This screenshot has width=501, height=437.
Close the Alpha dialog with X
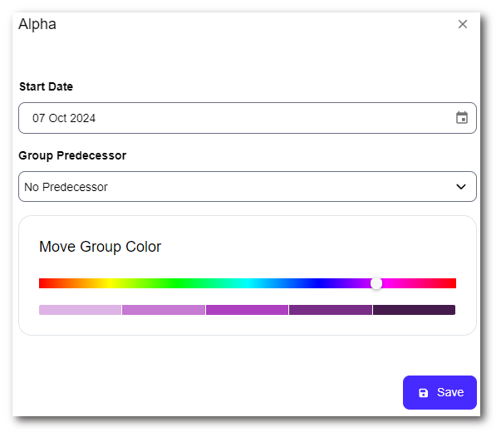coord(463,24)
